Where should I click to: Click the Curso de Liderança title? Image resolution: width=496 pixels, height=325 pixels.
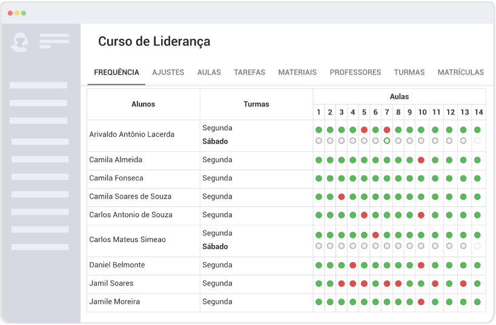coord(154,42)
